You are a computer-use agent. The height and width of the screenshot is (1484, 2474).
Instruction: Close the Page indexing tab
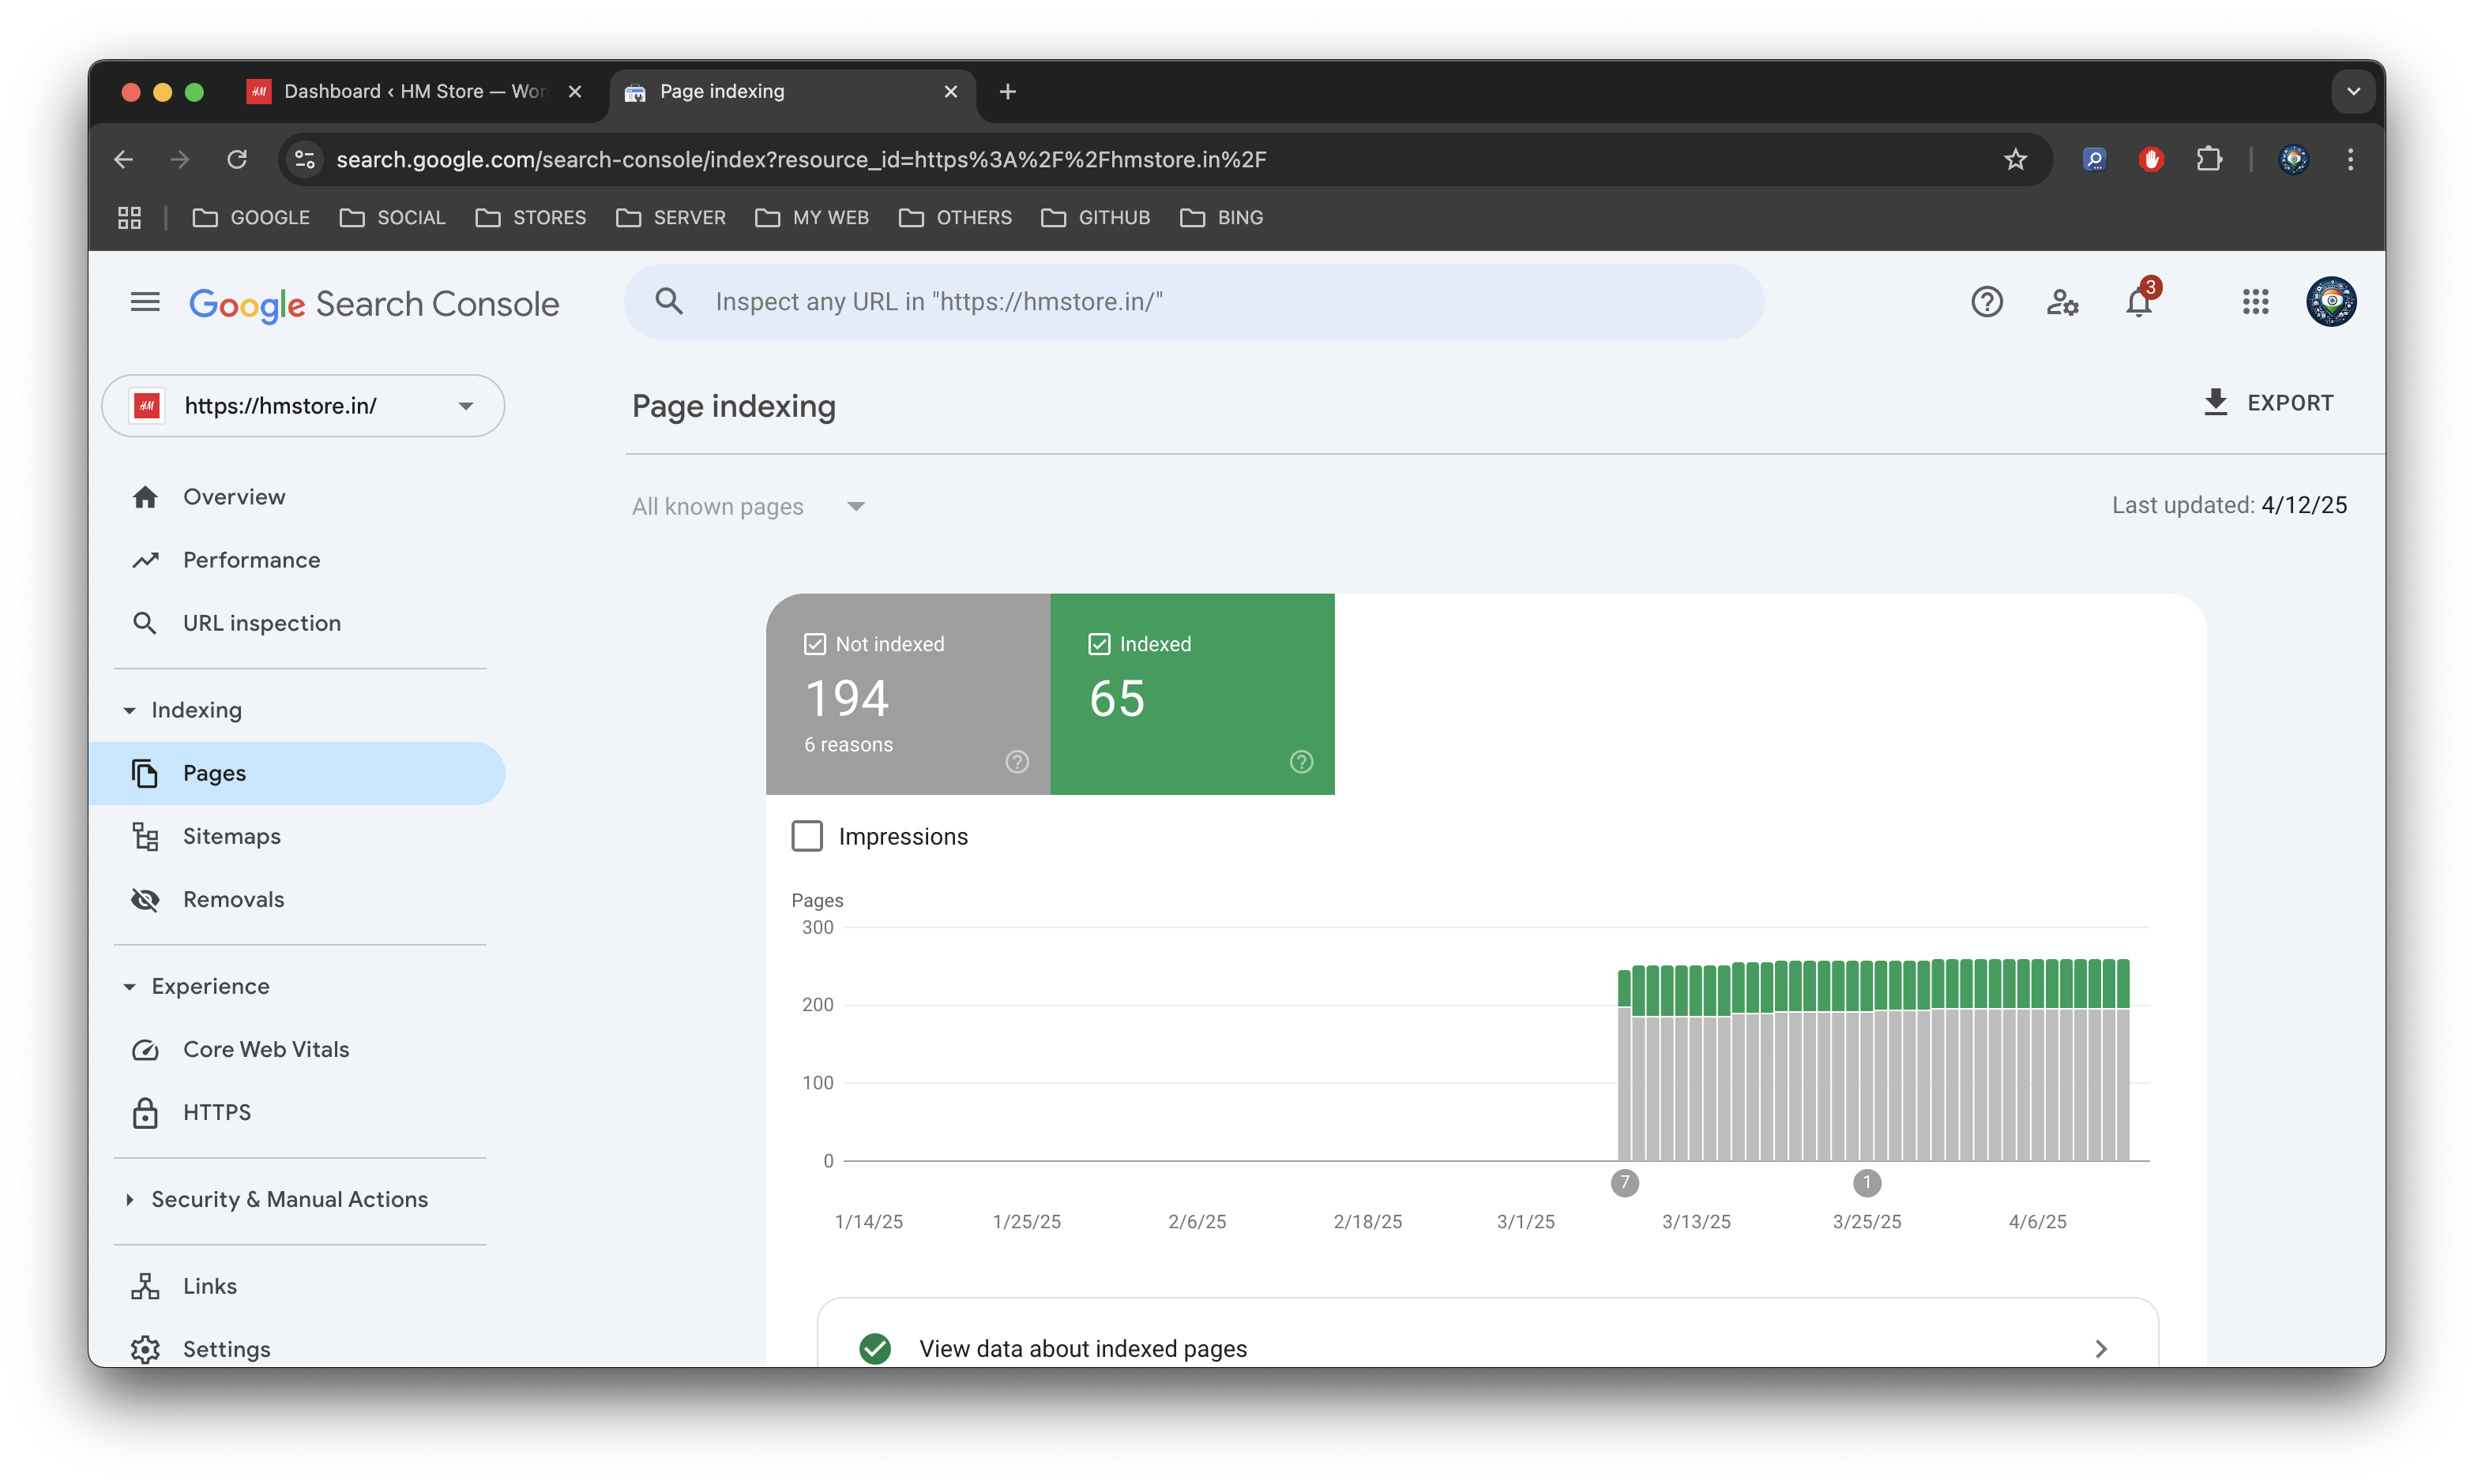950,92
